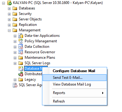Click the Replication folder icon
Viewport: 122px width, 112px height.
(x=15, y=25)
